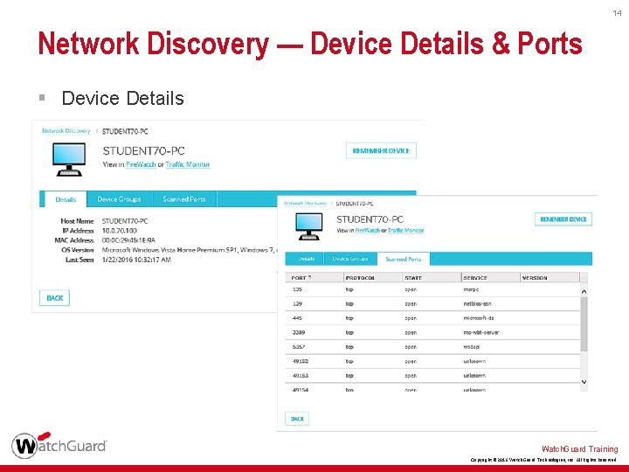Click the PROTOCOL column header
629x472 pixels.
coord(373,277)
